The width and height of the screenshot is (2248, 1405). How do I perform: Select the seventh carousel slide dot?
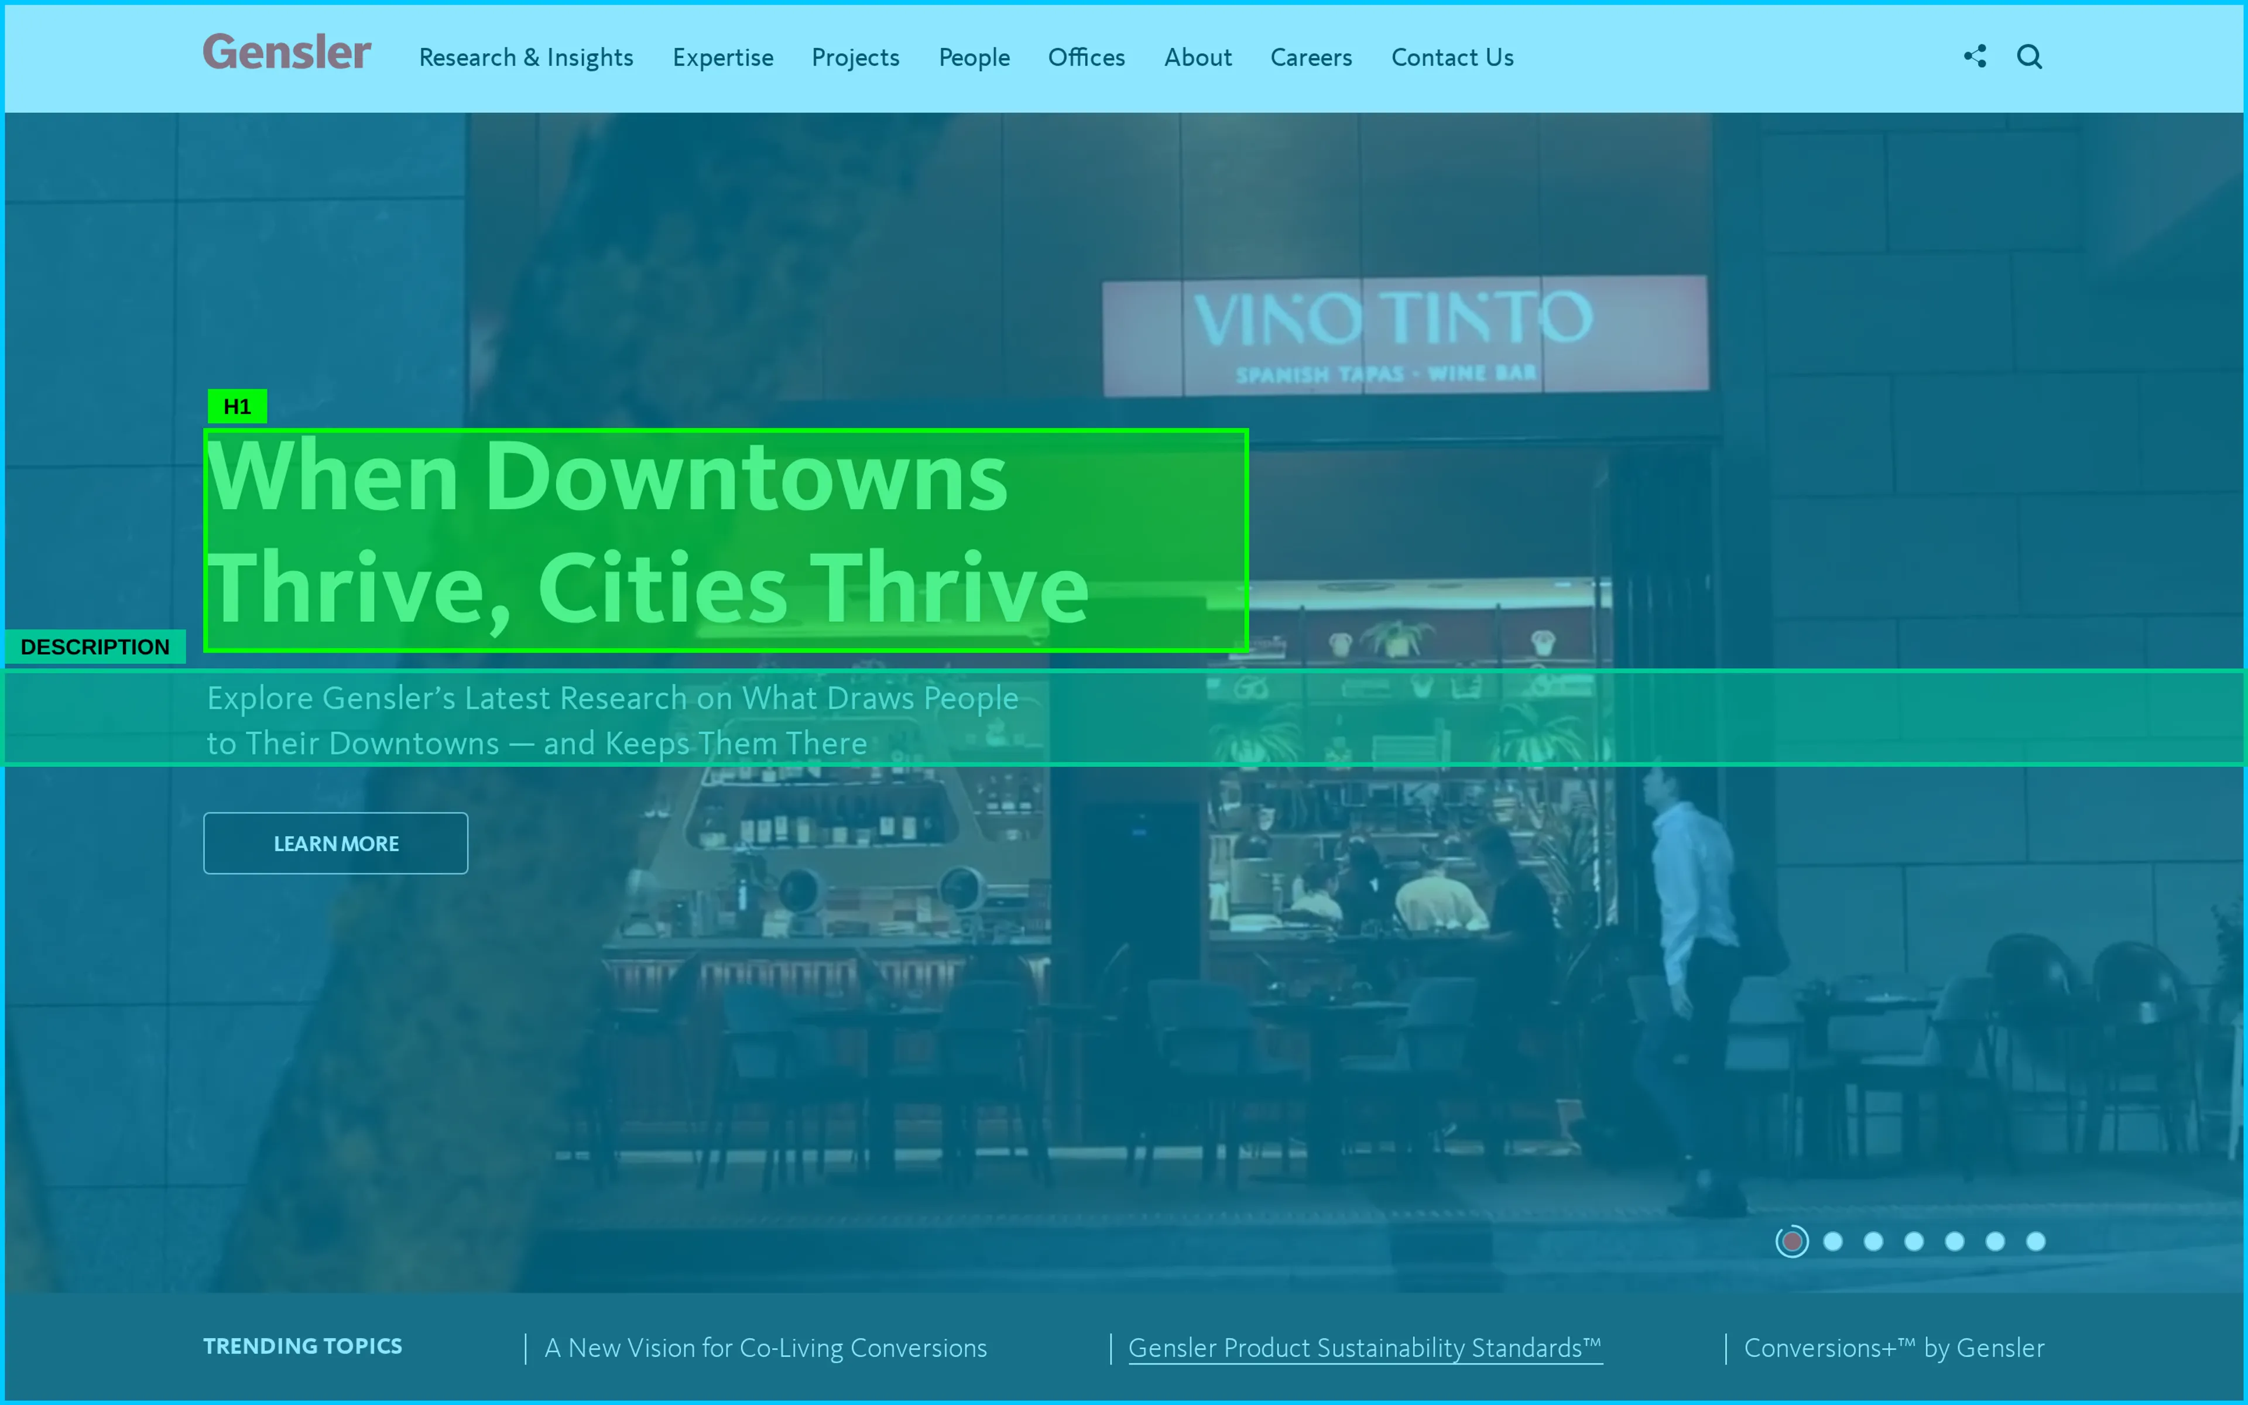pyautogui.click(x=2035, y=1242)
